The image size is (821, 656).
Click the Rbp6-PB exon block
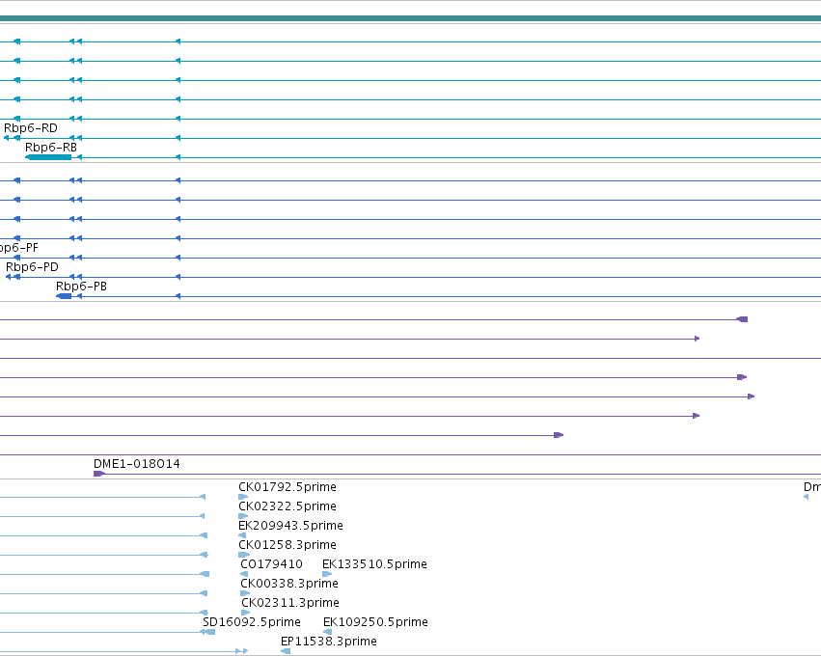64,296
